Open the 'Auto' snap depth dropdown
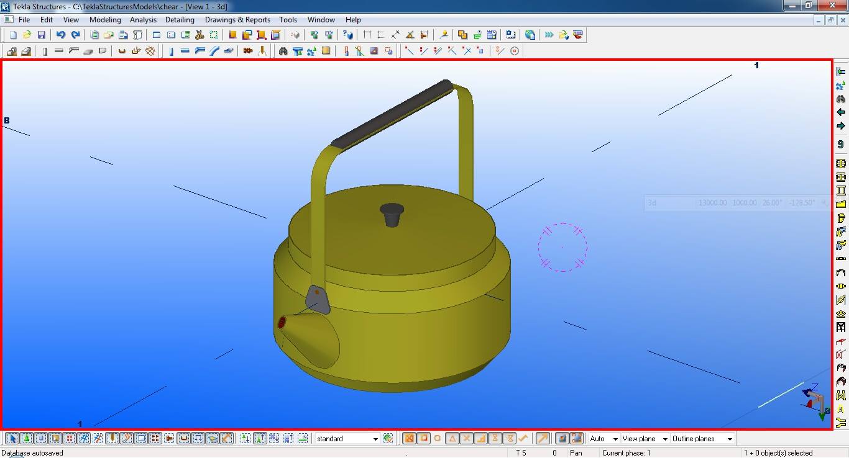Image resolution: width=849 pixels, height=458 pixels. pyautogui.click(x=615, y=439)
